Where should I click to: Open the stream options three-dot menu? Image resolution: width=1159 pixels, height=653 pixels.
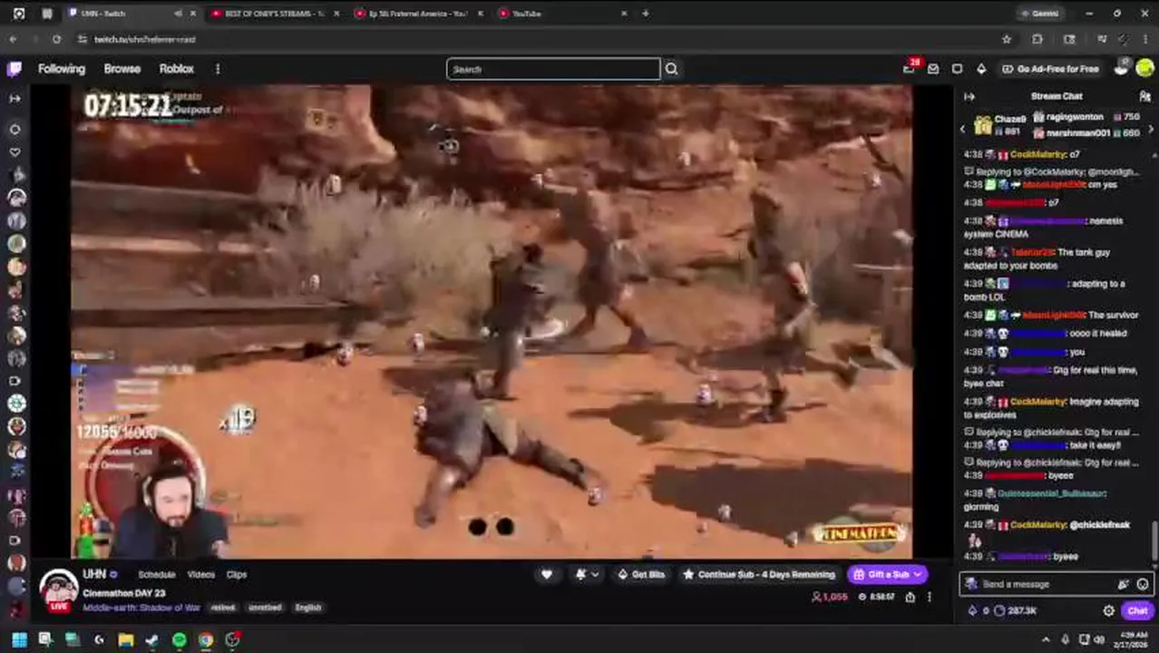tap(929, 597)
